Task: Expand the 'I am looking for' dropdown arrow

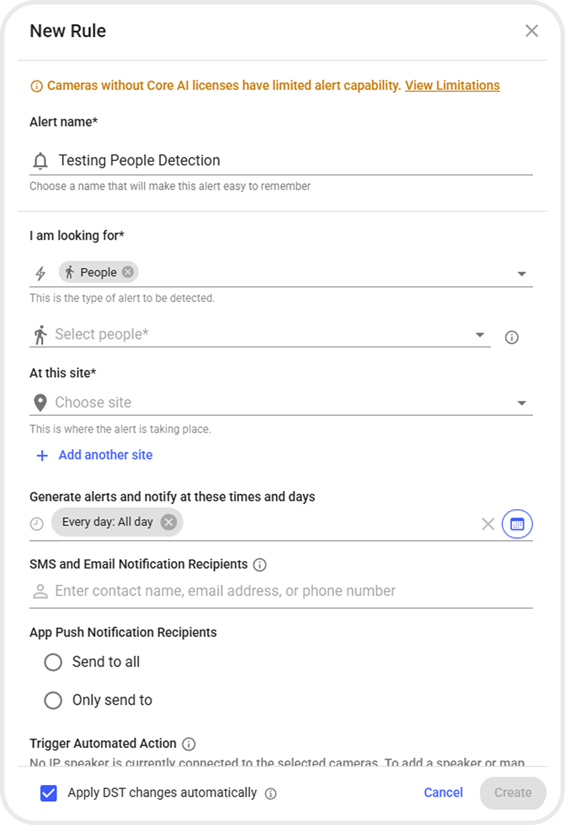Action: coord(521,274)
